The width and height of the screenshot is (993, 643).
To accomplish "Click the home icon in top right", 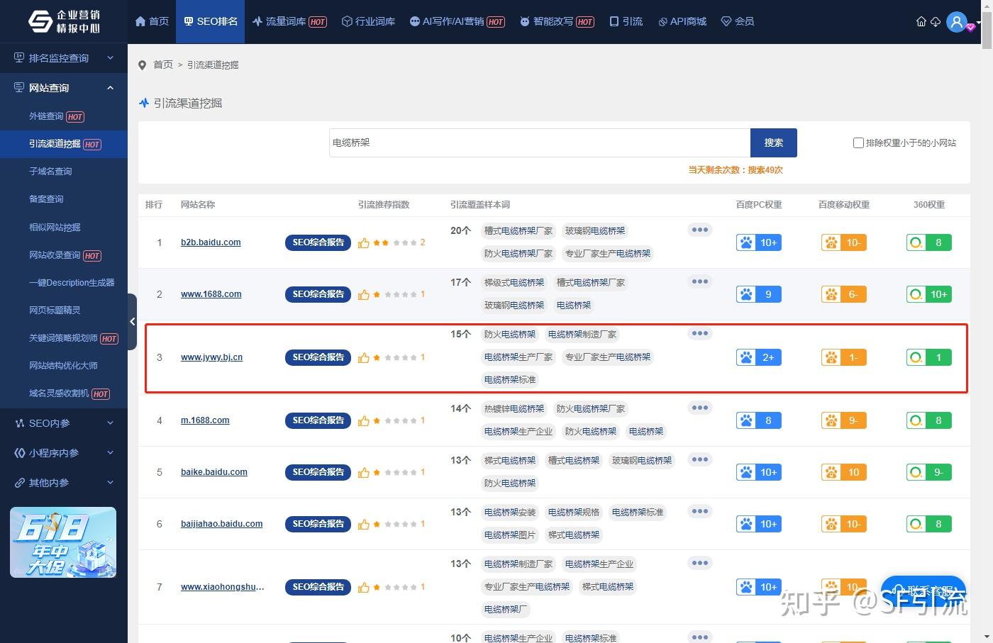I will [x=921, y=22].
